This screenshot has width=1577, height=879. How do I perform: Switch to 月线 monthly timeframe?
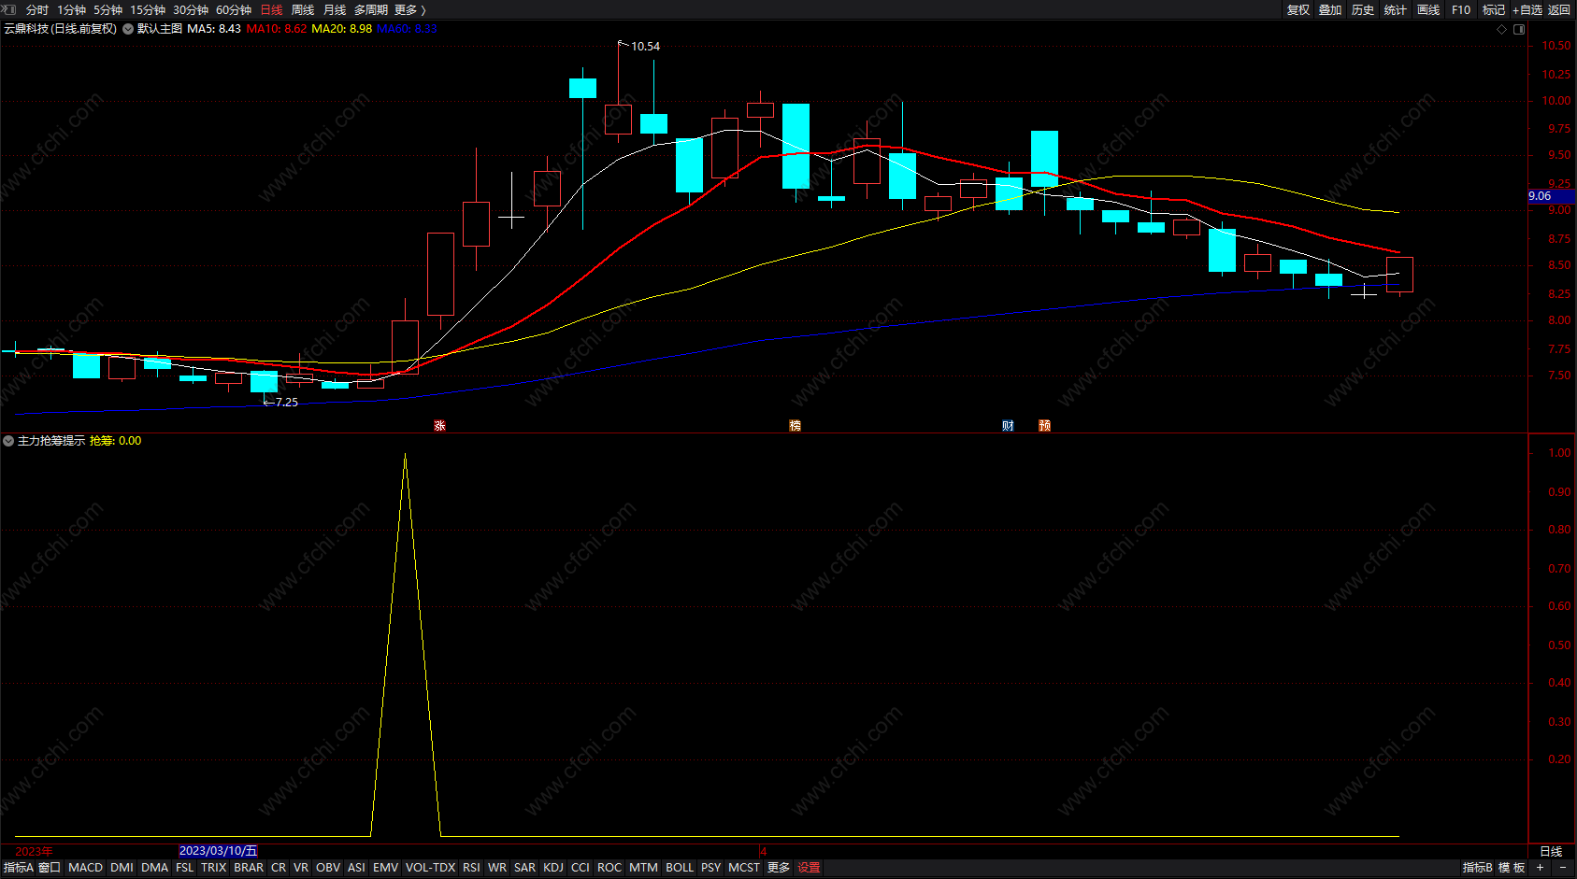click(335, 10)
